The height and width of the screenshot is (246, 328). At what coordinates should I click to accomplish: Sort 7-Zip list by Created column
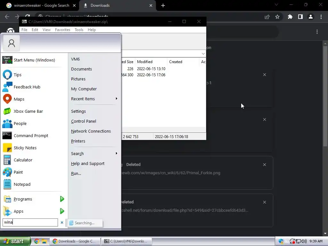coord(183,62)
